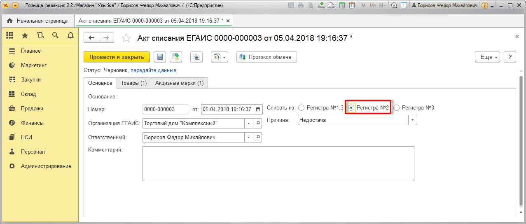Screen dimensions: 526x224
Task: Select the Регистра №1,3 radio option
Action: pos(301,108)
